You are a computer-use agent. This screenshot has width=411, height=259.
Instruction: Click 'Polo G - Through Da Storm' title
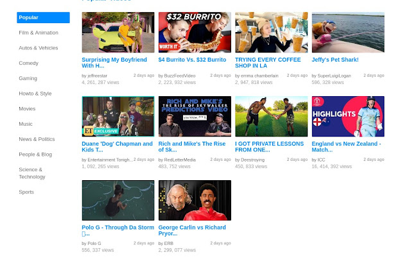[x=118, y=230]
